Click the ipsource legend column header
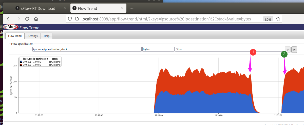This screenshot has height=125, width=304. (x=28, y=59)
